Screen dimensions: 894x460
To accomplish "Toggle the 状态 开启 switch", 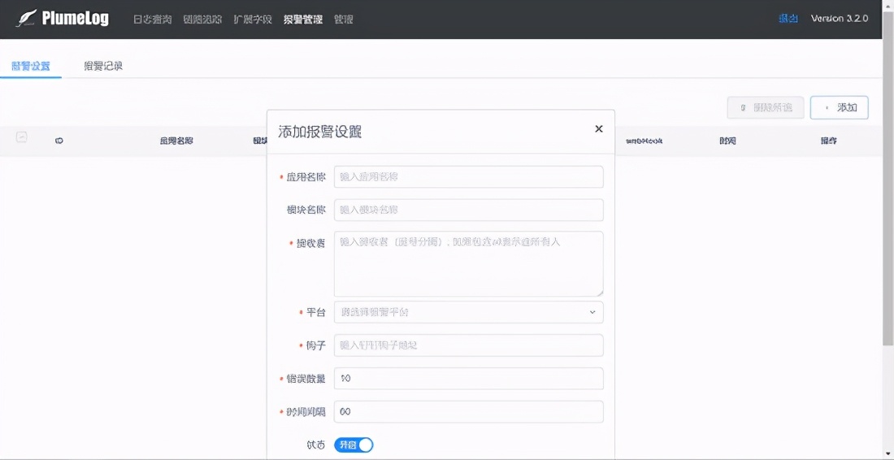I will [x=354, y=445].
